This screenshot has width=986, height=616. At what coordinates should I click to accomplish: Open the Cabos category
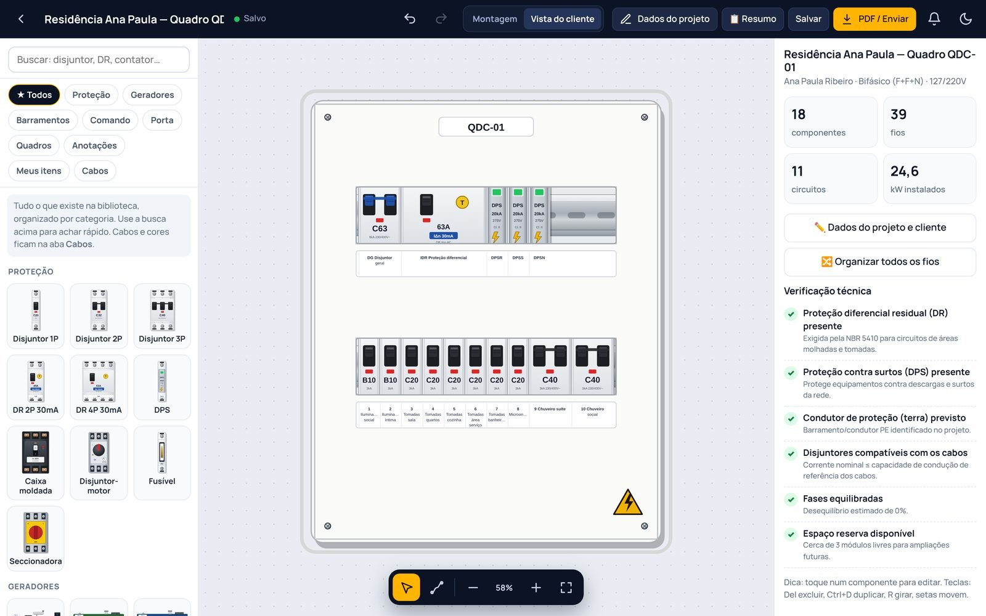click(95, 171)
